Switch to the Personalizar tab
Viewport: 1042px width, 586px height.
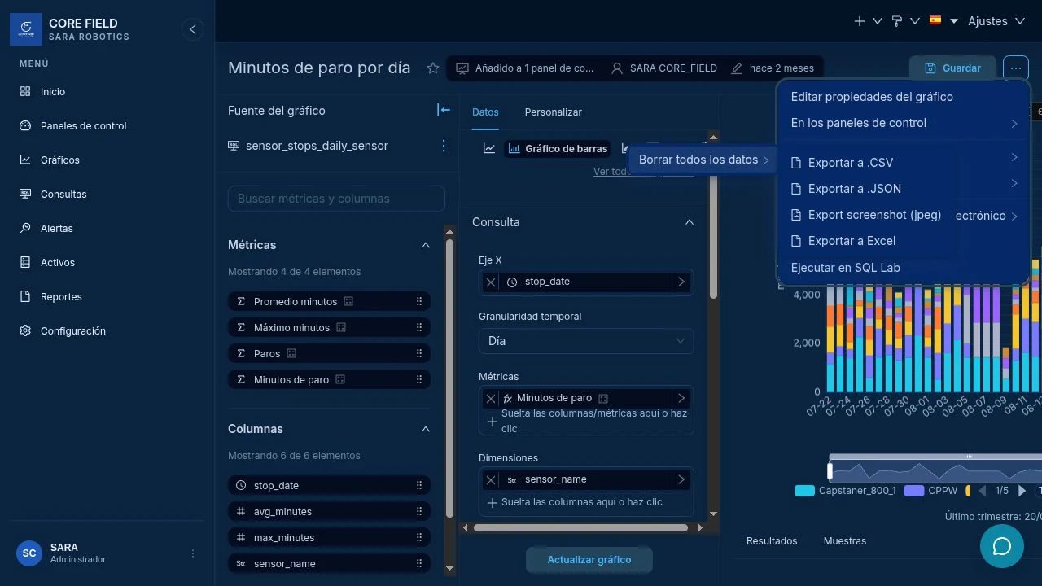[x=553, y=112]
